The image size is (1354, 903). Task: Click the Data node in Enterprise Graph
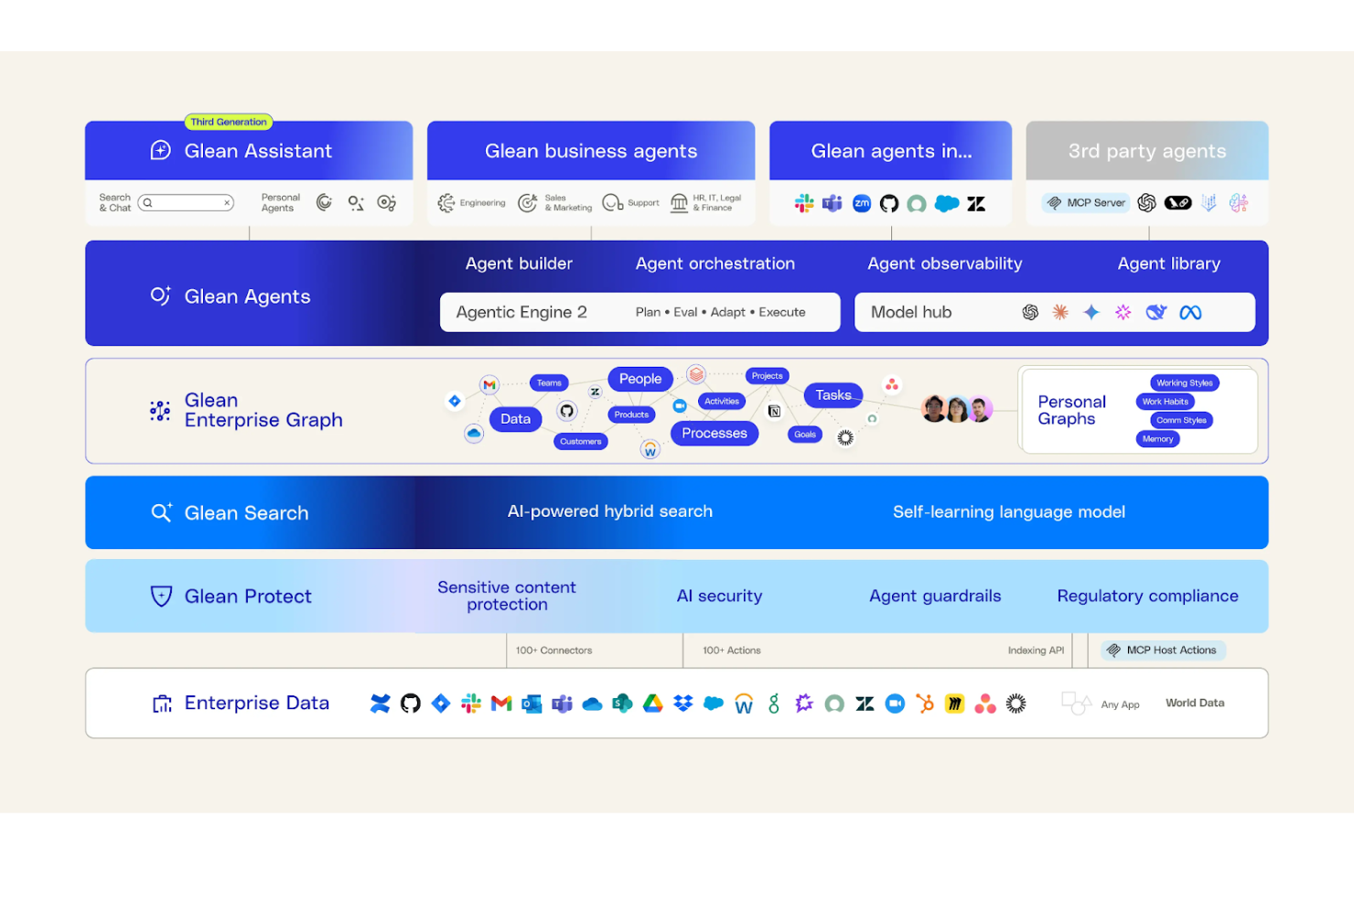(x=516, y=419)
